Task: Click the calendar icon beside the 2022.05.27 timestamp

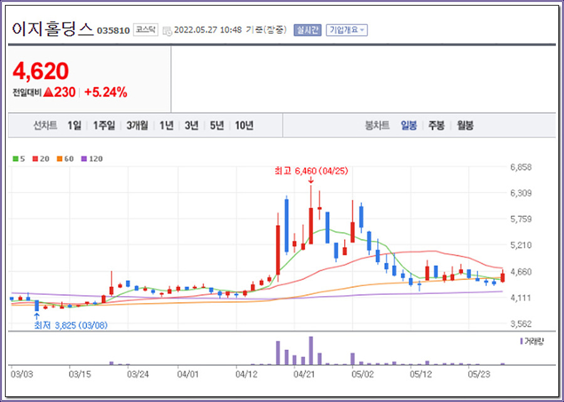Action: [x=167, y=30]
